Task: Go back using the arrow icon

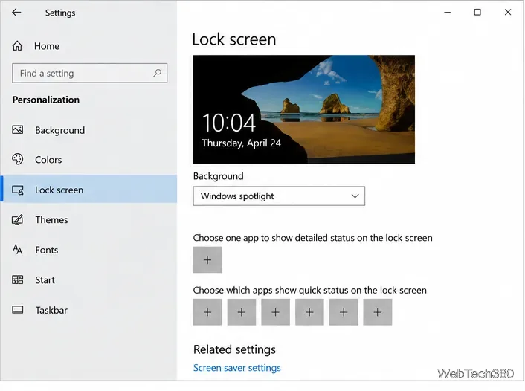Action: (x=16, y=13)
